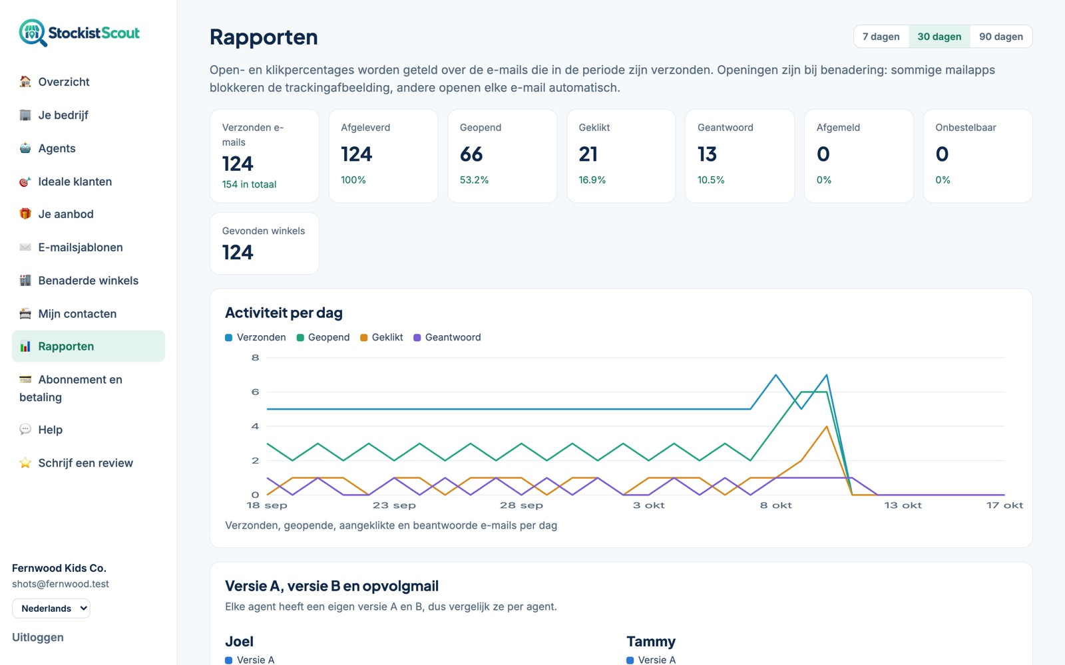Click the shots@fernwood.test email text

click(61, 584)
